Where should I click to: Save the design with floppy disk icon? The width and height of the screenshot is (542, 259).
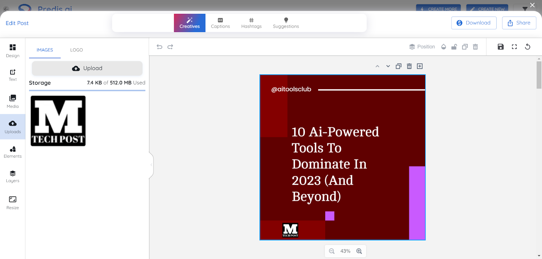pyautogui.click(x=501, y=47)
